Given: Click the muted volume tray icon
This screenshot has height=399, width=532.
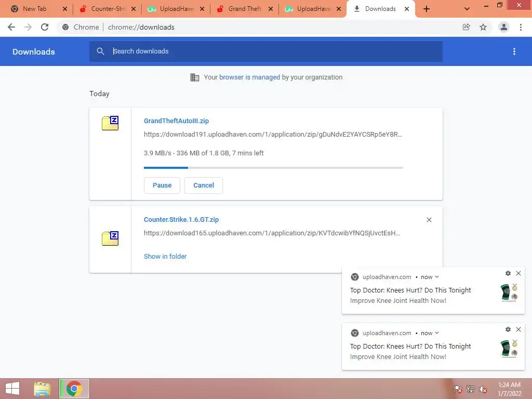Looking at the screenshot, I should (x=483, y=389).
